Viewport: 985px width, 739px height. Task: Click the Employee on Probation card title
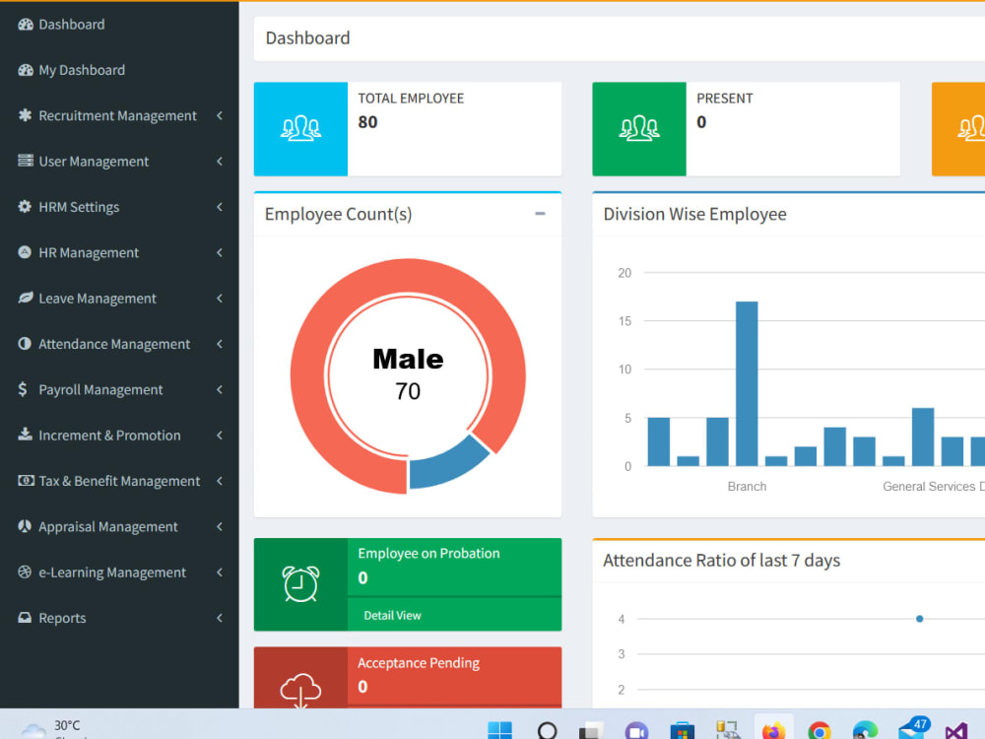[429, 553]
